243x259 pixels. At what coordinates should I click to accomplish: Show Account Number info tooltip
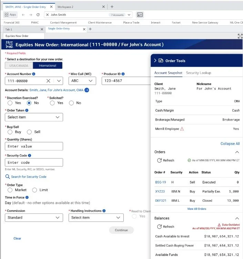coord(34,74)
